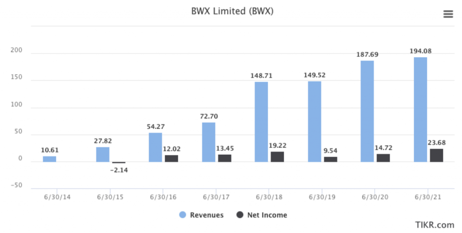
Task: Click the 6/30/17 axis label
Action: click(x=216, y=197)
